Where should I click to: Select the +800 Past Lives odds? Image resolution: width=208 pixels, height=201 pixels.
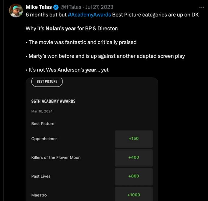[134, 176]
